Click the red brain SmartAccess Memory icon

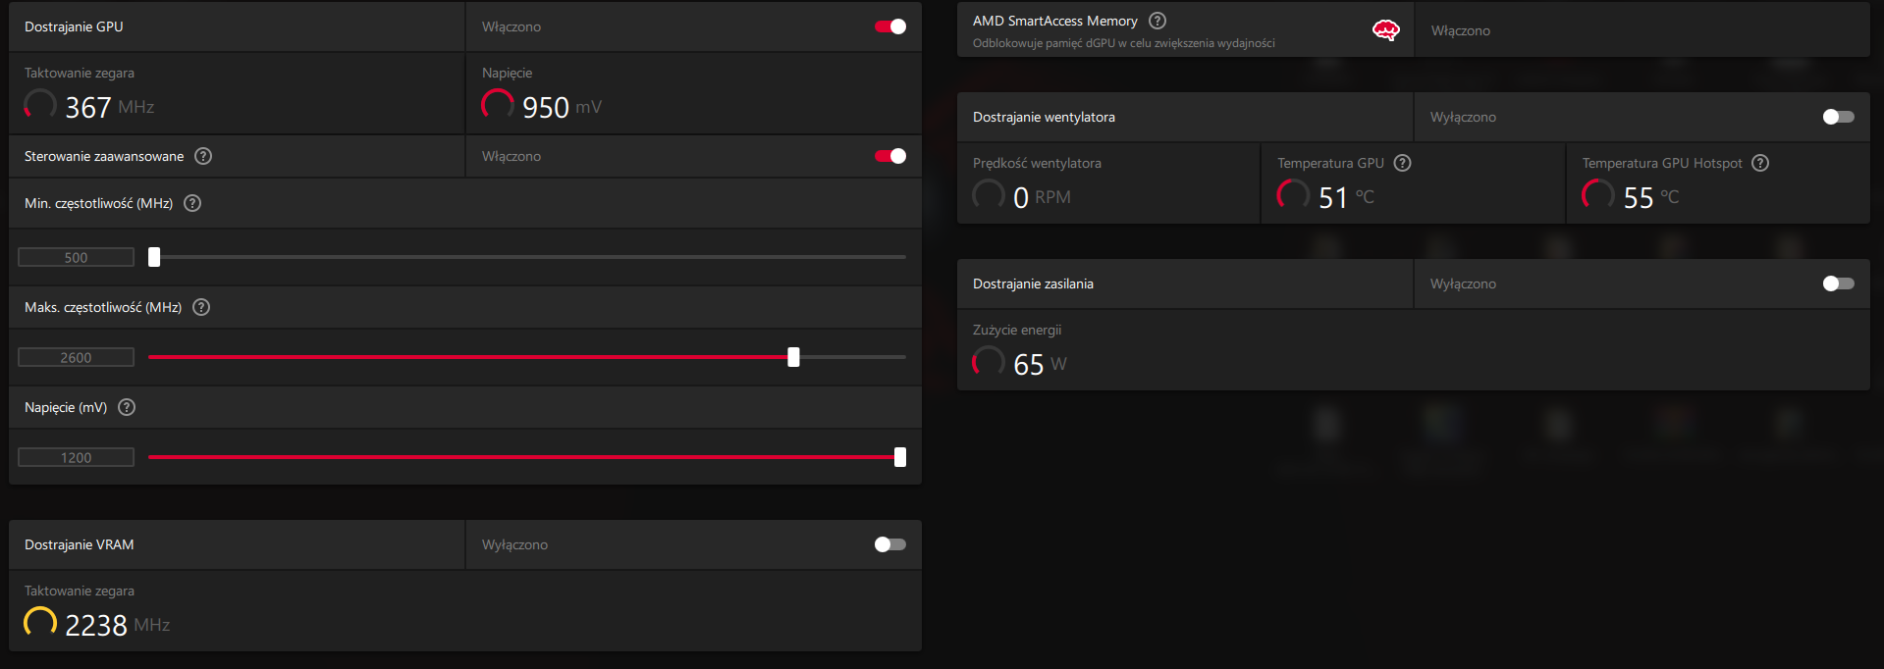(x=1385, y=30)
